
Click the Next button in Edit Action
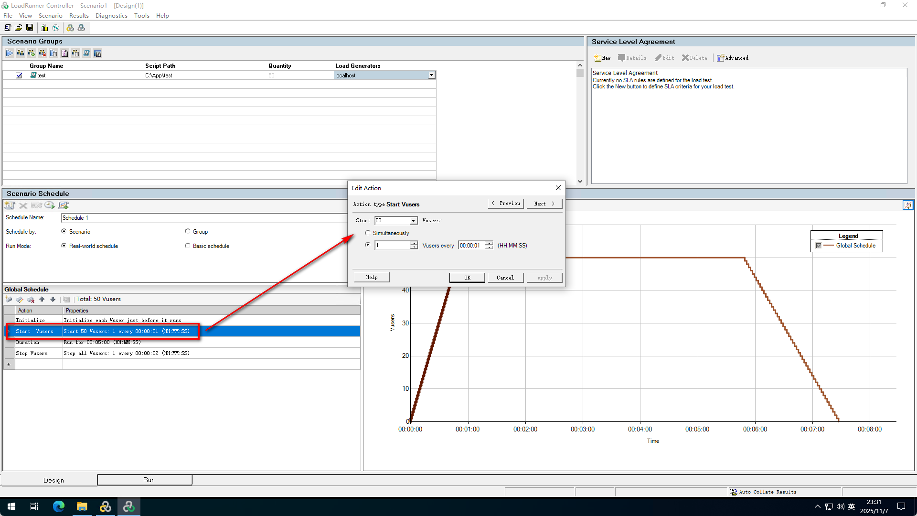(x=544, y=204)
